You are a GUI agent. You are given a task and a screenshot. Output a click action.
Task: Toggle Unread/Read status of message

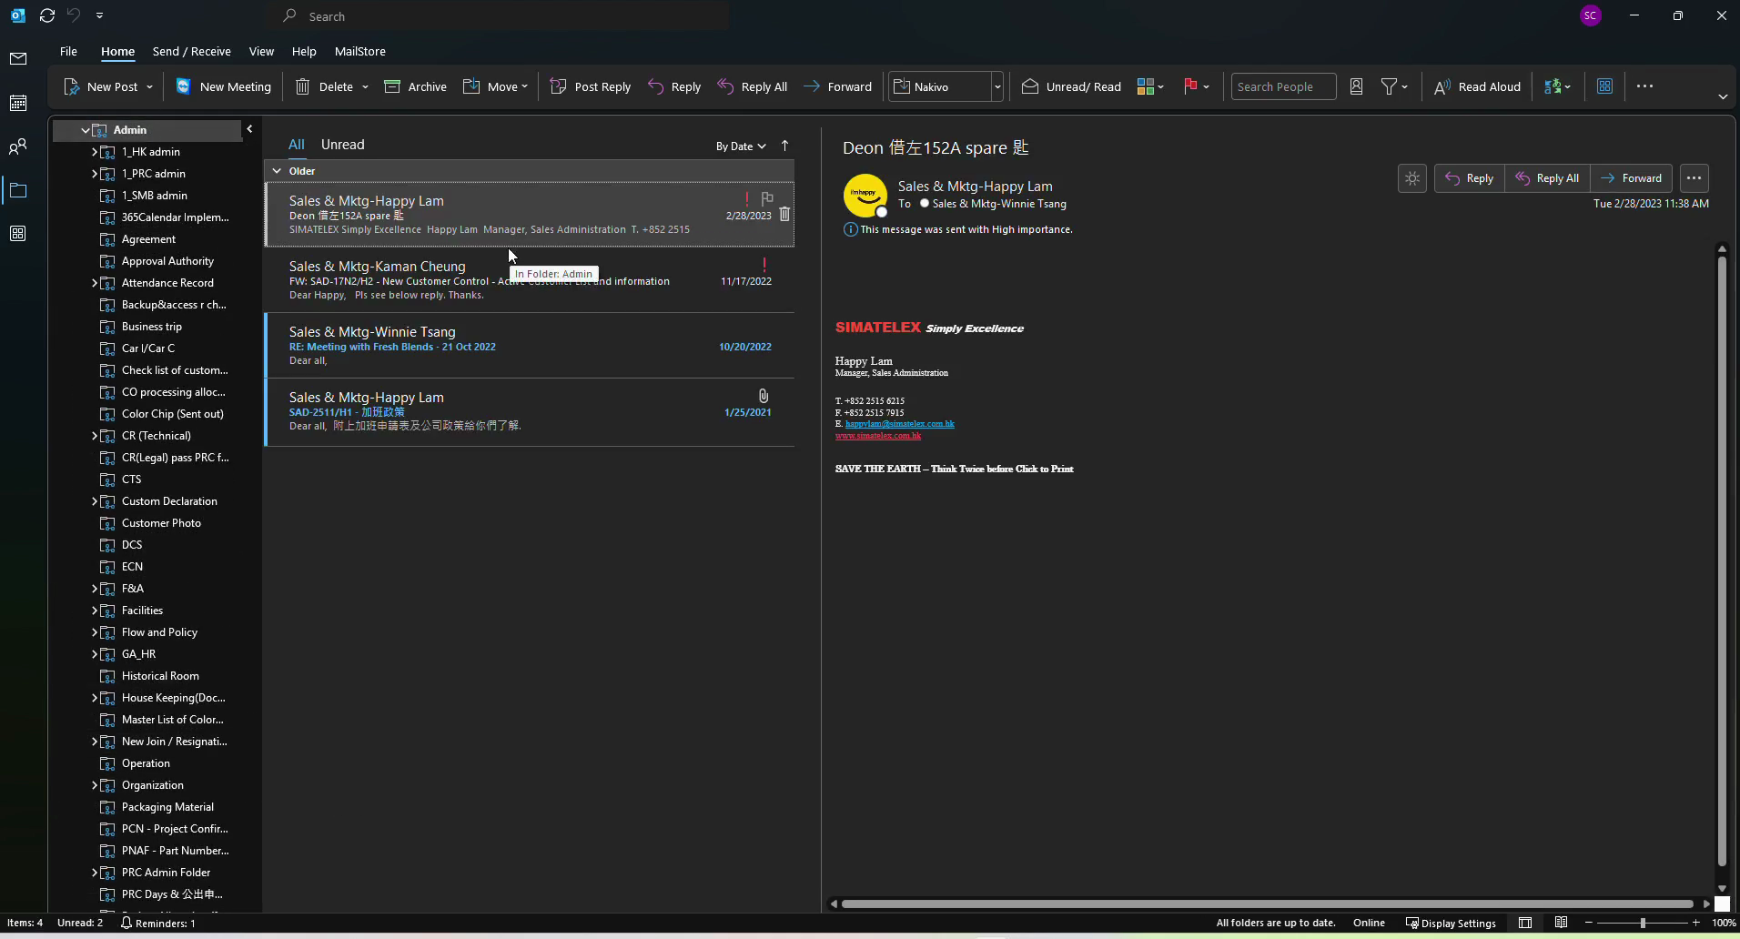click(x=1071, y=86)
